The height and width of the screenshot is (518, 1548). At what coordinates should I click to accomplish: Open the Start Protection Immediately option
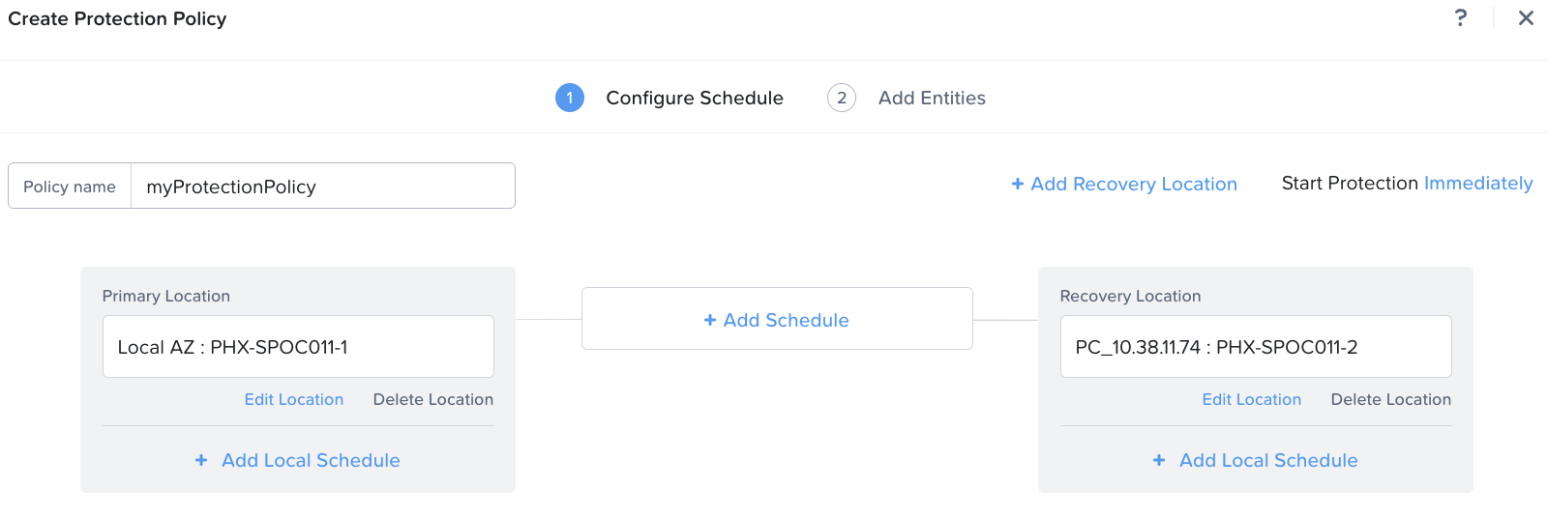1477,184
